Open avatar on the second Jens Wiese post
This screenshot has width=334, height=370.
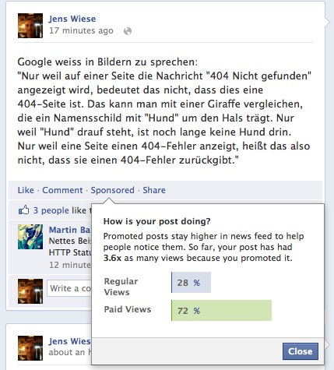(30, 348)
